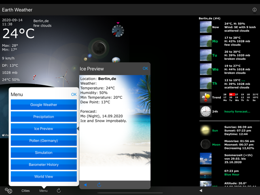Open Cities in the bottom bar
Image resolution: width=260 pixels, height=195 pixels.
[25, 191]
